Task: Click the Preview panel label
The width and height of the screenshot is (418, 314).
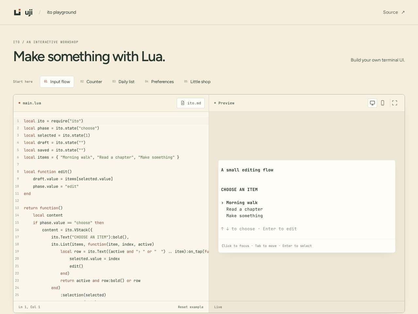Action: pos(226,103)
